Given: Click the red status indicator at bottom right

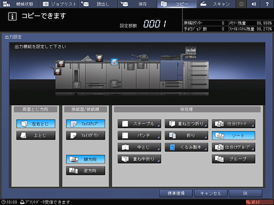Looking at the screenshot, I should coord(259,202).
